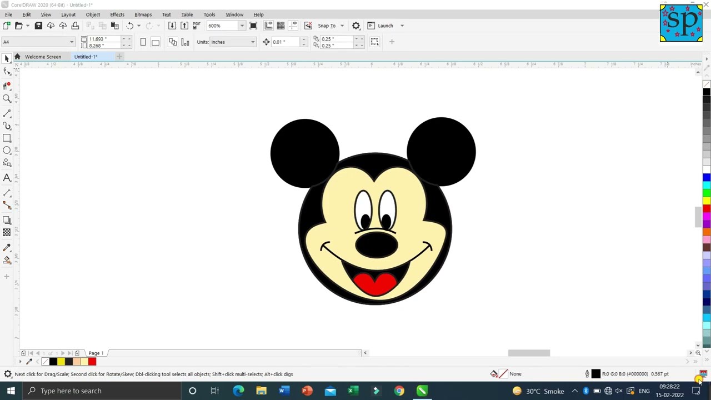The width and height of the screenshot is (711, 400).
Task: Open the Bitmaps menu
Action: pos(143,14)
